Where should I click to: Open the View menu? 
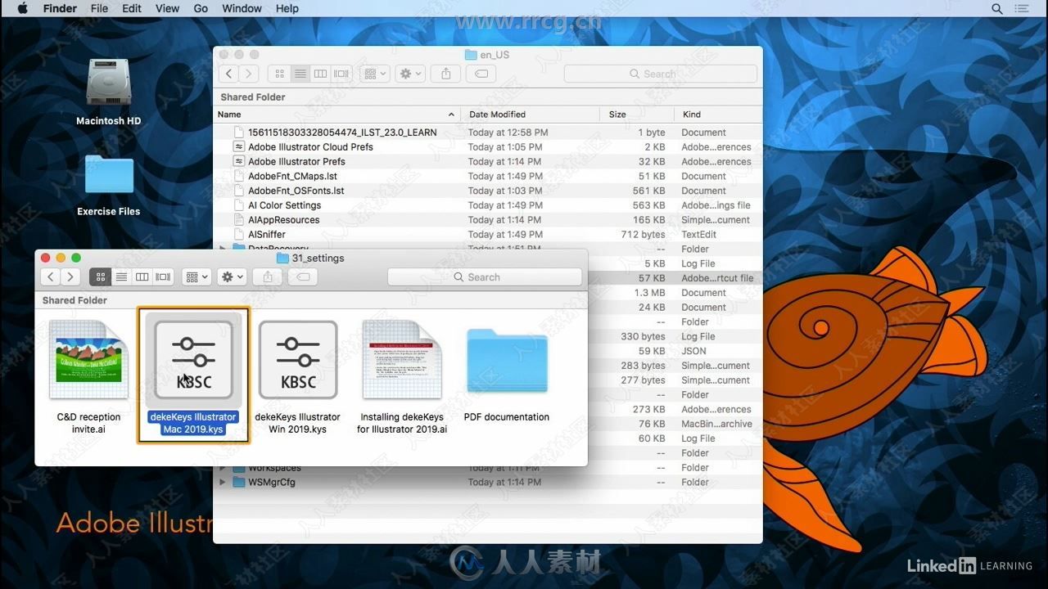tap(167, 8)
